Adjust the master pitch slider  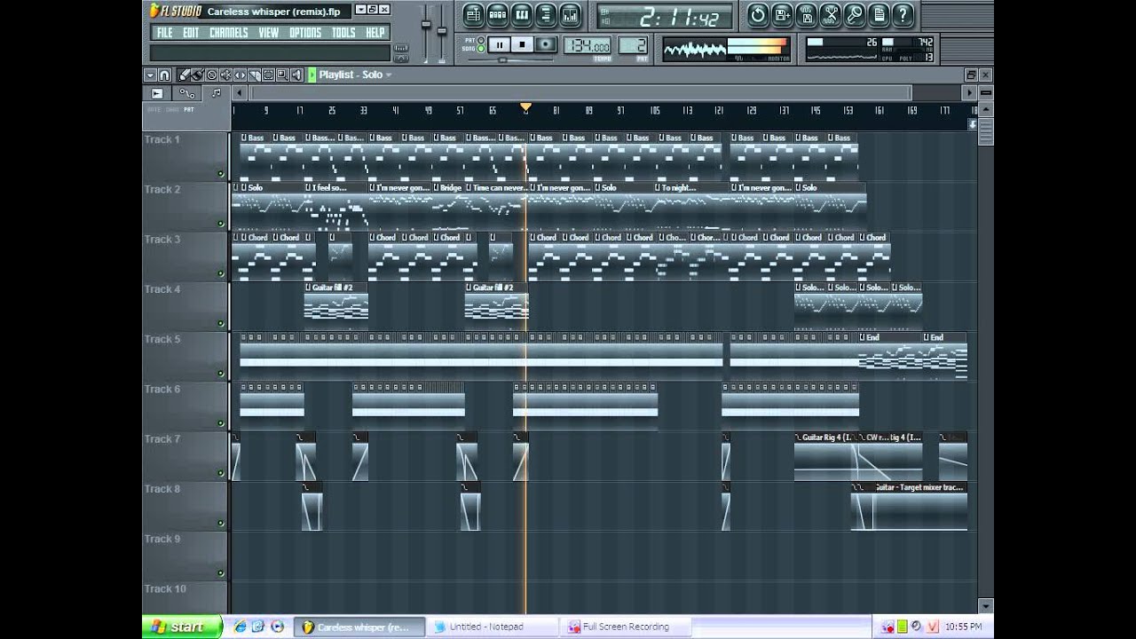pos(442,31)
